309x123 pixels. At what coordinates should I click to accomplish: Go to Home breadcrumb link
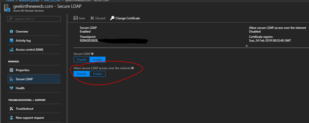point(10,1)
